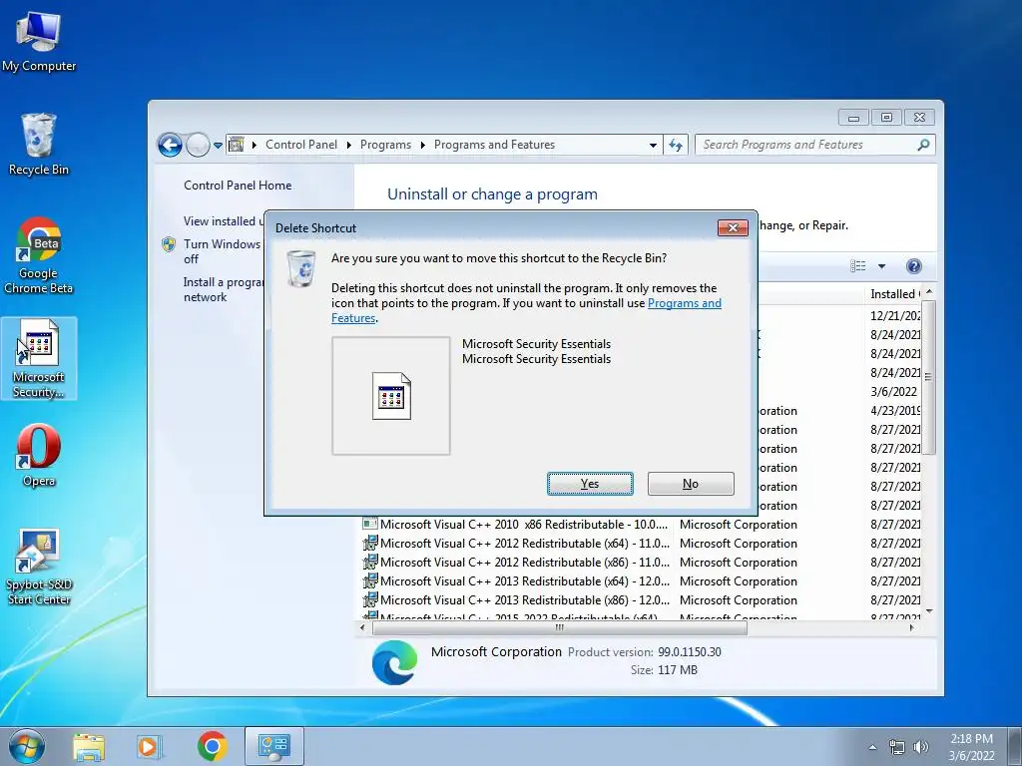
Task: Open My Computer desktop icon
Action: click(x=39, y=42)
